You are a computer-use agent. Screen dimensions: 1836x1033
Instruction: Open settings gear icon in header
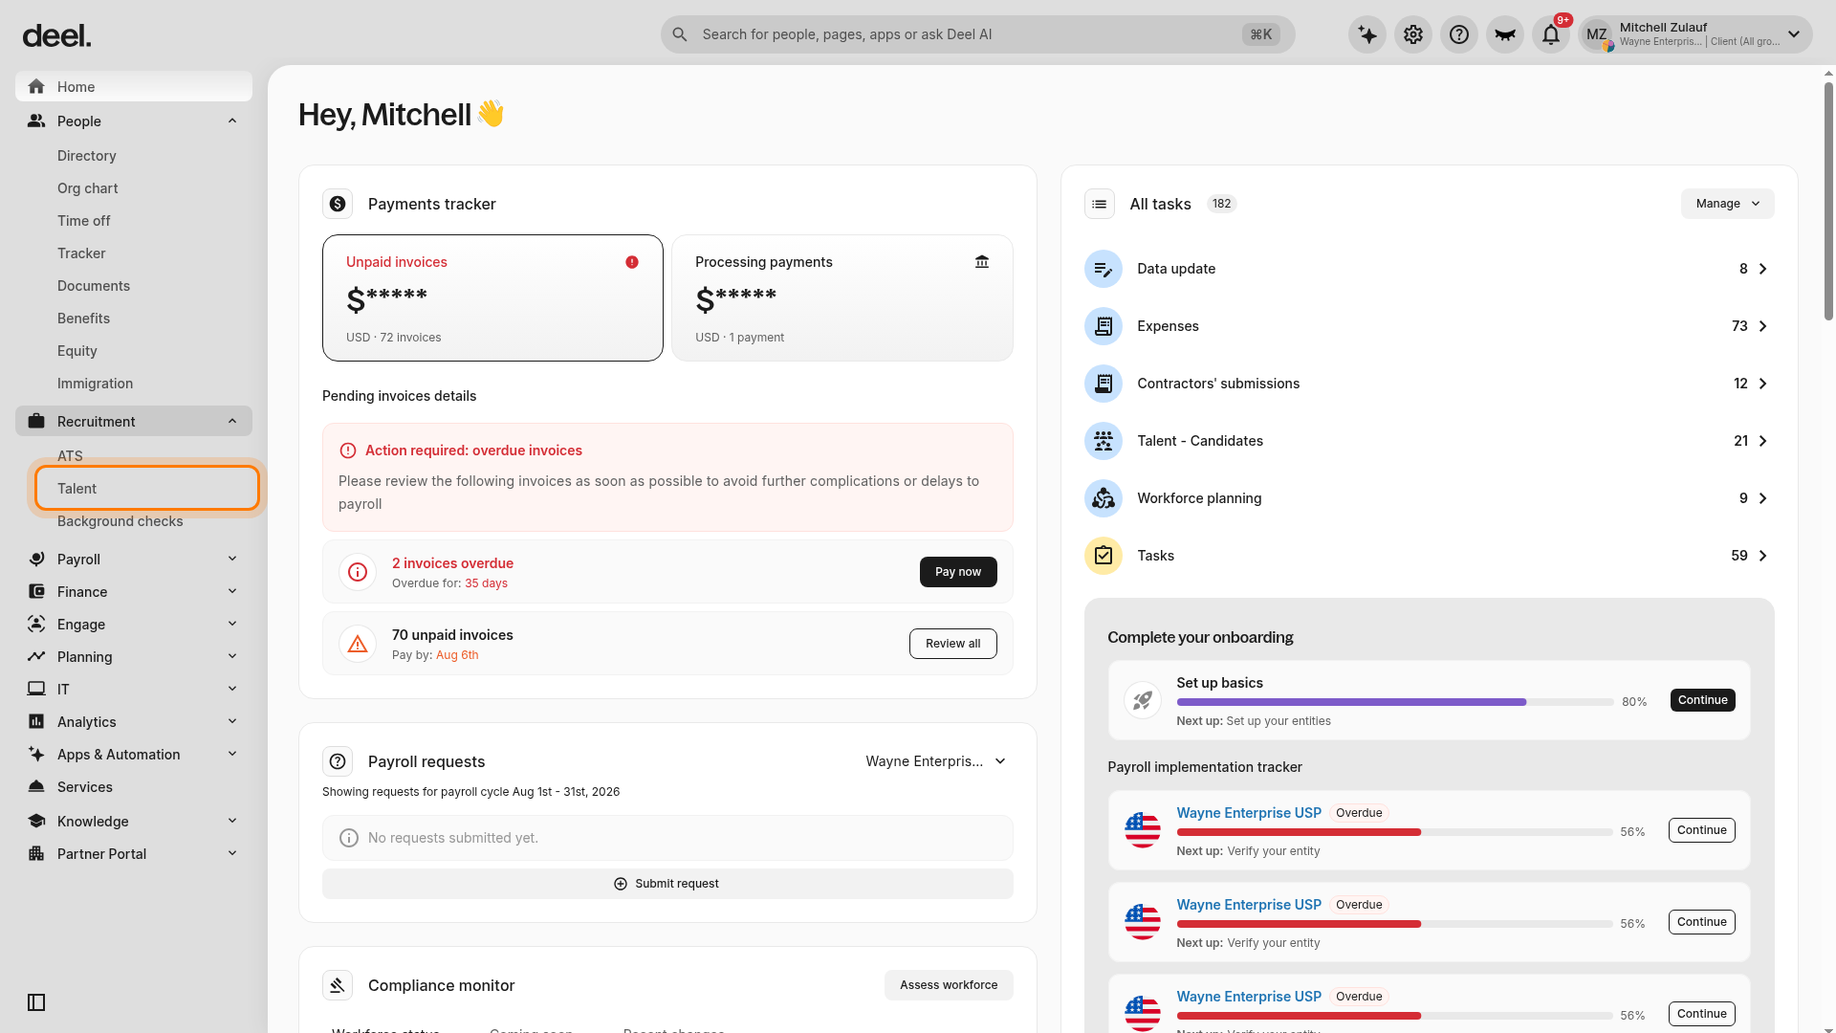[x=1413, y=34]
